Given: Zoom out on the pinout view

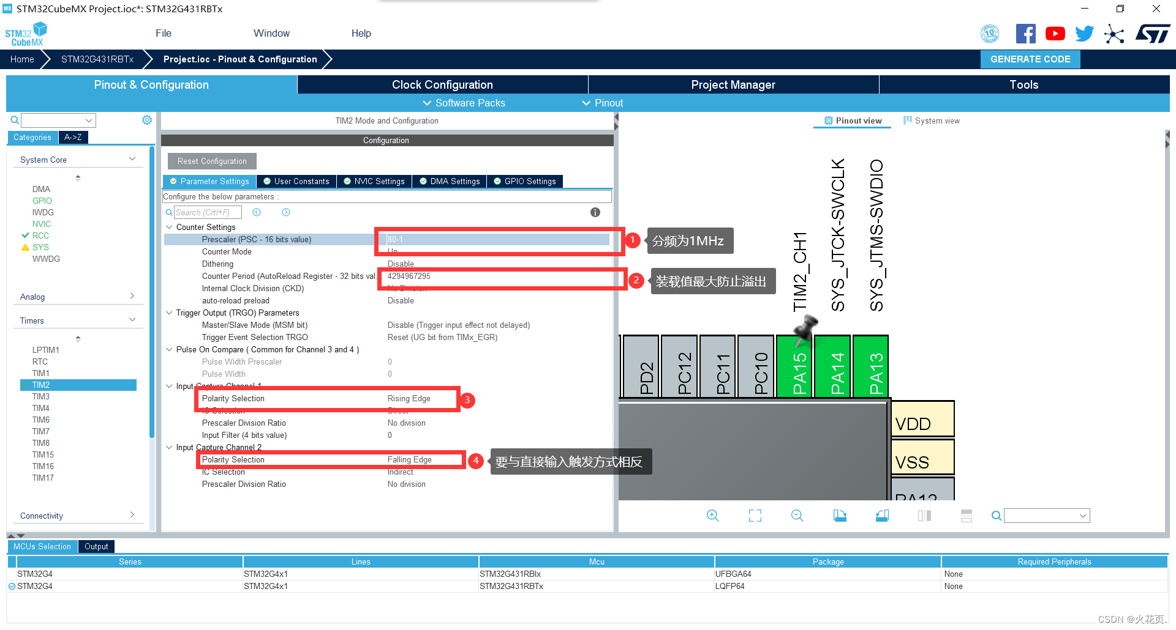Looking at the screenshot, I should (x=797, y=516).
